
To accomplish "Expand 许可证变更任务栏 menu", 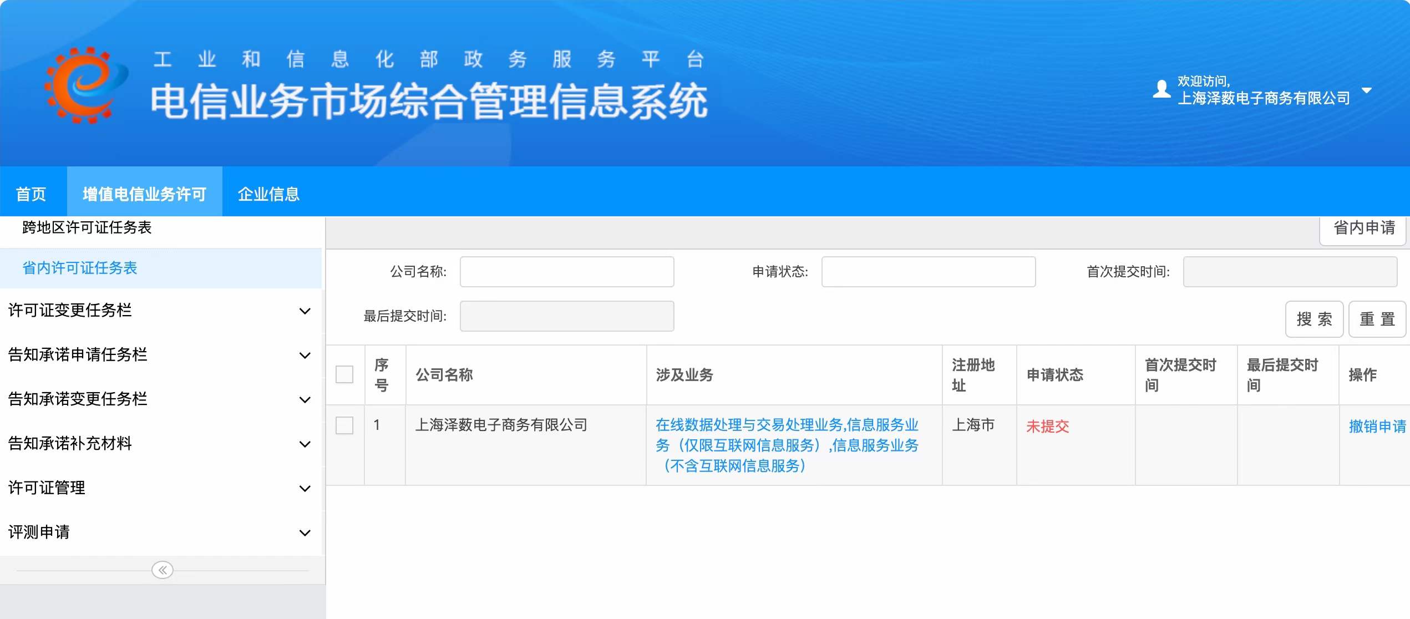I will [161, 311].
